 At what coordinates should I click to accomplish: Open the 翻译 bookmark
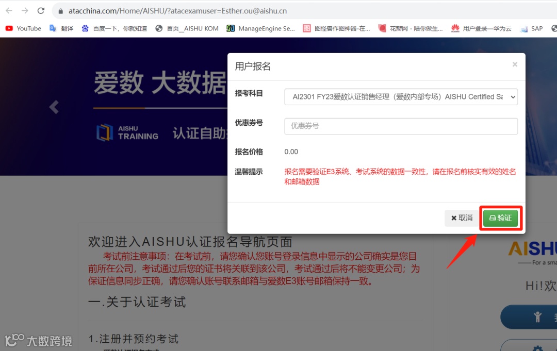pyautogui.click(x=61, y=28)
